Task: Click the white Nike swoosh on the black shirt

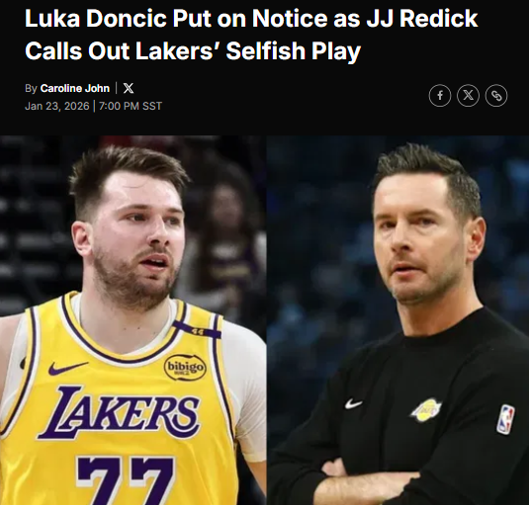Action: pos(354,403)
